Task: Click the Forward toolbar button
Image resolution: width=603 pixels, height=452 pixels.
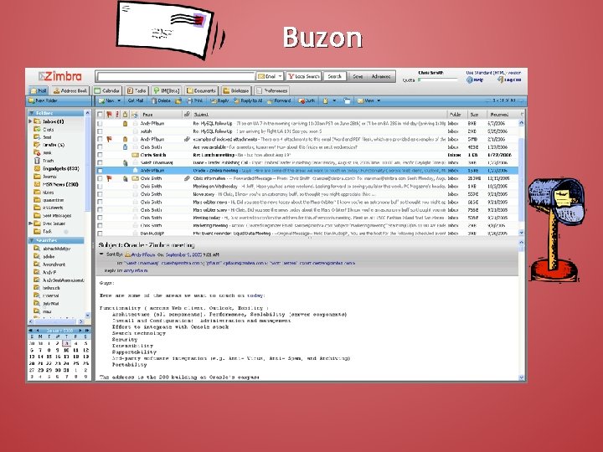Action: pos(279,100)
